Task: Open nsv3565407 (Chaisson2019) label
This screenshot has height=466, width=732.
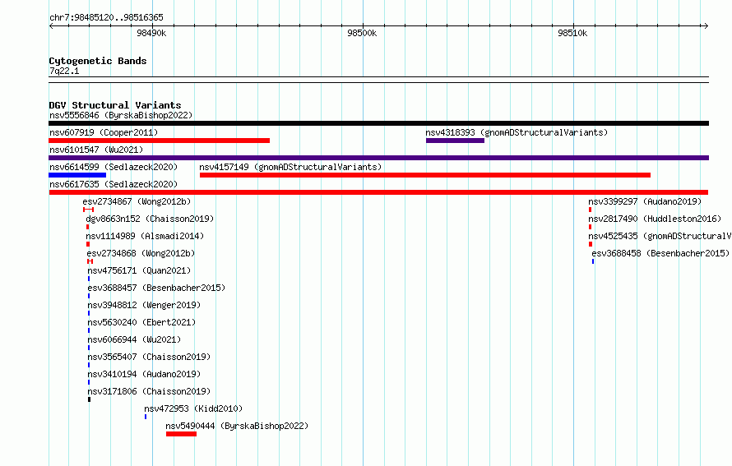Action: coord(149,357)
